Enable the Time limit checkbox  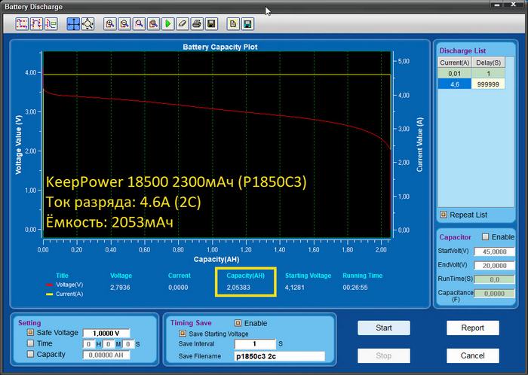coord(30,343)
